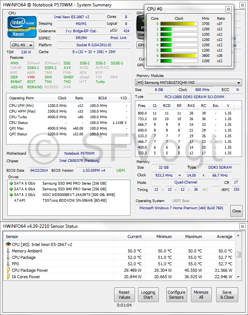Screen dimensions: 248x315
Task: Click Core 0 clock bar at 3700 MHz
Action: coord(179,24)
